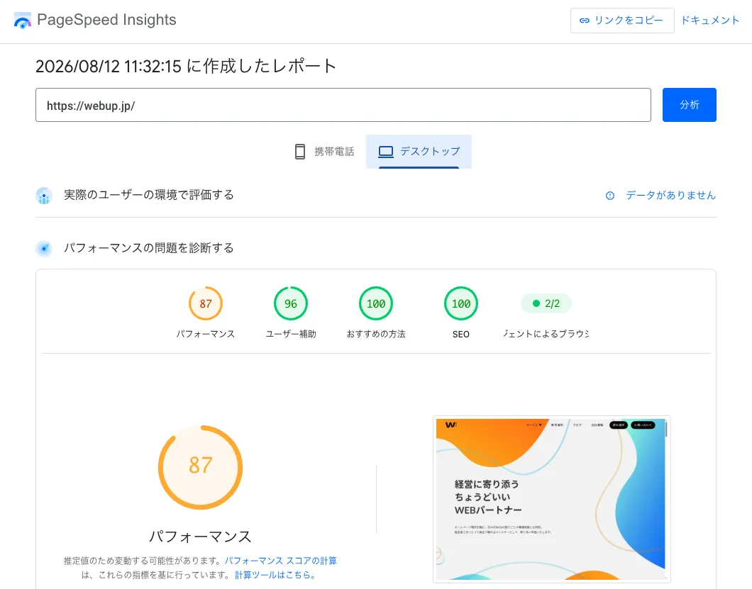This screenshot has width=752, height=589.
Task: Click the 2026/08/12 11:32:15 report heading
Action: (186, 66)
